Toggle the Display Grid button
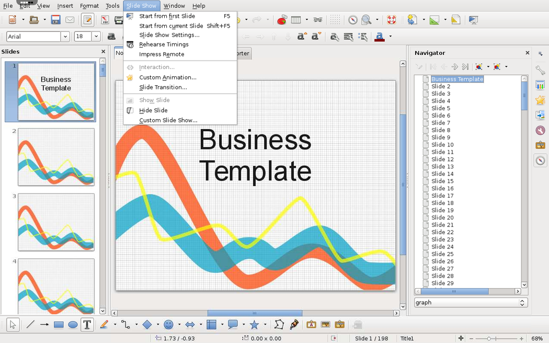Image resolution: width=549 pixels, height=343 pixels. [x=335, y=20]
